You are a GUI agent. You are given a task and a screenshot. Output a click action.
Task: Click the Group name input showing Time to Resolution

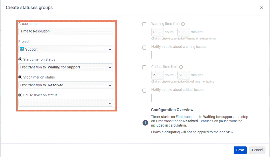[x=66, y=31]
